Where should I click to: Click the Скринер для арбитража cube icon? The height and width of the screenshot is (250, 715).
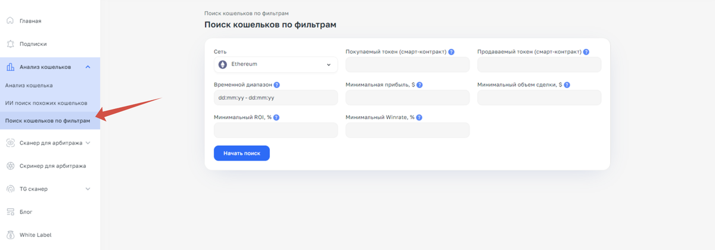(10, 166)
